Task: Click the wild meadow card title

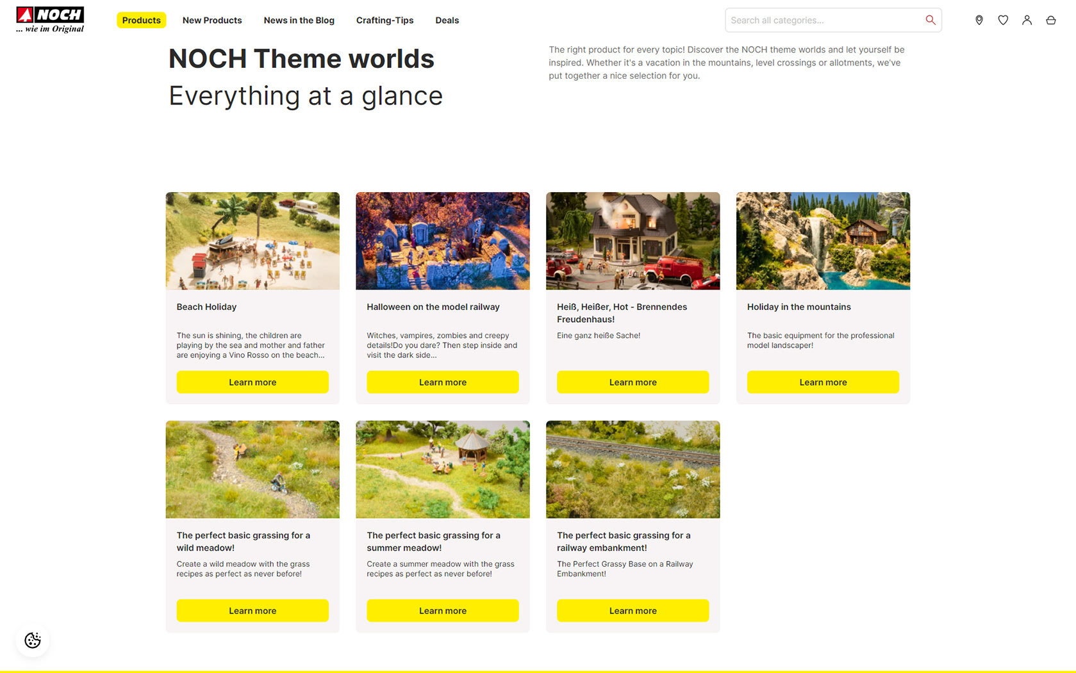Action: pos(244,542)
